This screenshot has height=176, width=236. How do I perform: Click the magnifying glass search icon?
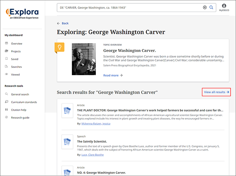point(211,7)
